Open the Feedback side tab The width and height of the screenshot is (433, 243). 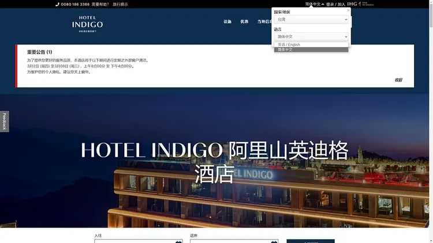pos(5,121)
